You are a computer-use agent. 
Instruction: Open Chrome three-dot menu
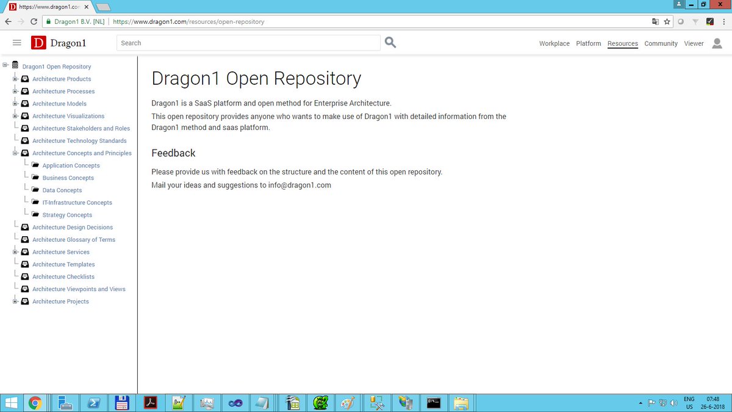pos(724,21)
